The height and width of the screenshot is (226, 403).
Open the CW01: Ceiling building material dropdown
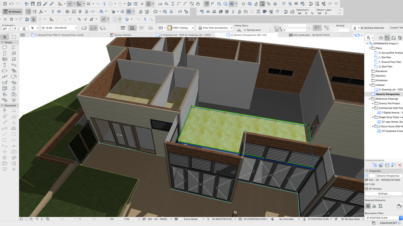coord(181,28)
